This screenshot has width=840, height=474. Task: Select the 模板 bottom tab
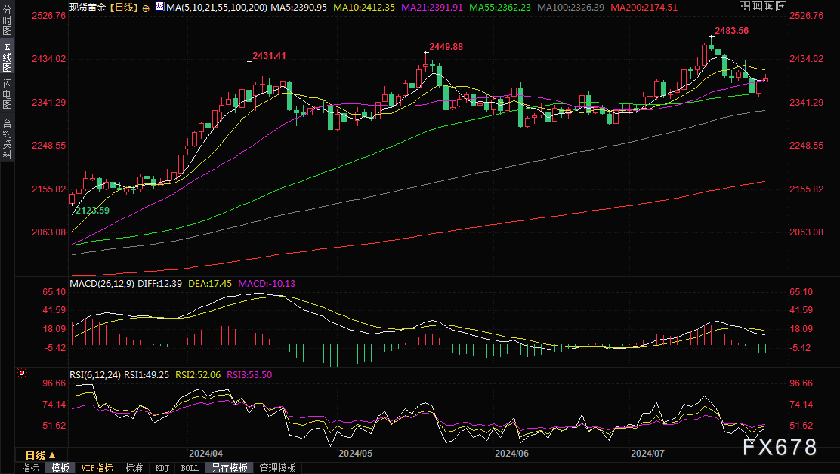click(60, 468)
